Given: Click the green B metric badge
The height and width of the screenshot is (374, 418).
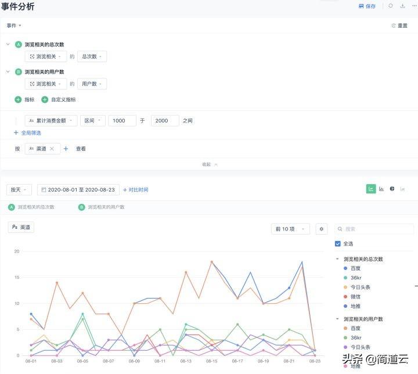Looking at the screenshot, I should [x=18, y=72].
